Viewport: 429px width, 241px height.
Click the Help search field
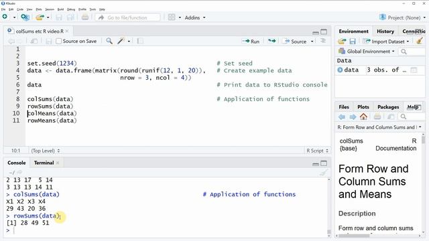pyautogui.click(x=412, y=117)
